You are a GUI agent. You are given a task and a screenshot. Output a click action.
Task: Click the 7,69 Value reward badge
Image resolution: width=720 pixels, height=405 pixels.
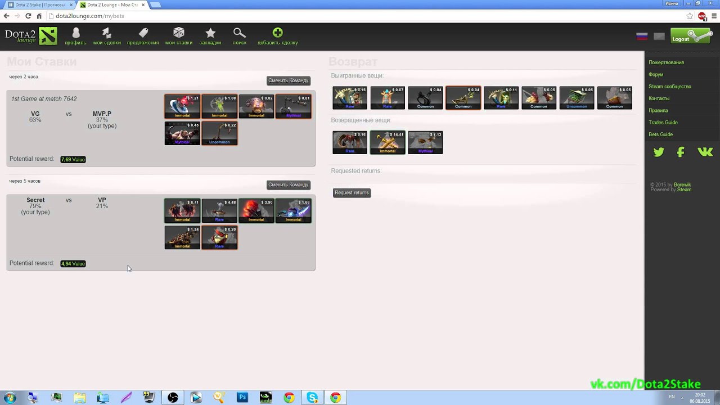pyautogui.click(x=73, y=159)
